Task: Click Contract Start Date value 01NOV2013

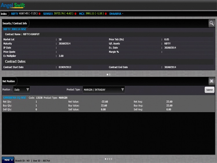Action: (x=65, y=67)
